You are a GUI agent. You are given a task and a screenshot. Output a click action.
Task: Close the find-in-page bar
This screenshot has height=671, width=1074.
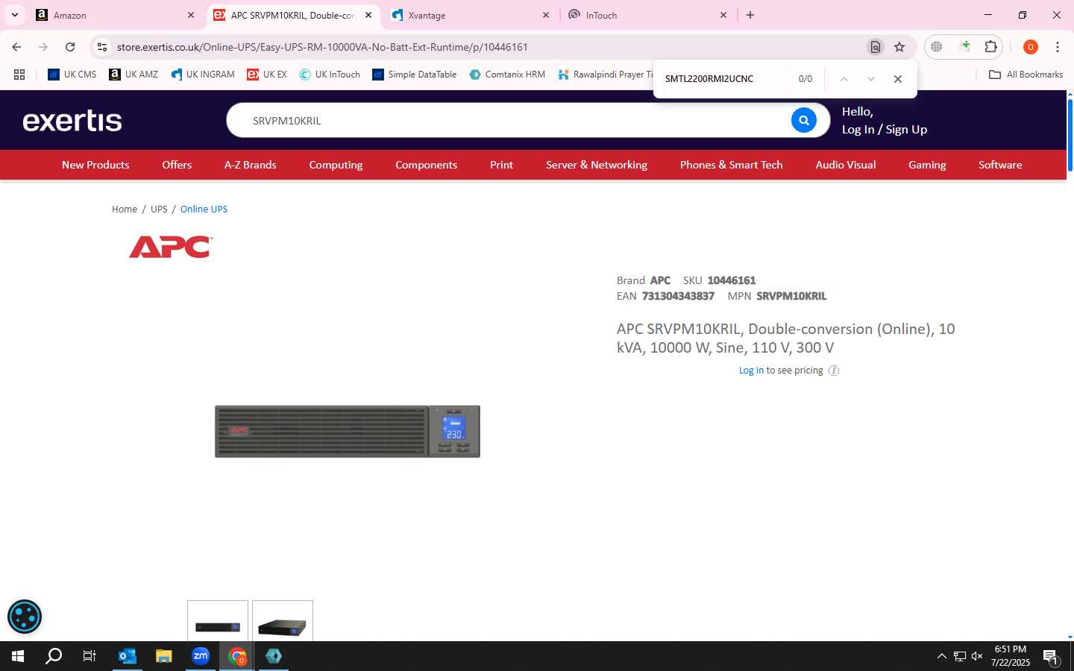click(898, 79)
